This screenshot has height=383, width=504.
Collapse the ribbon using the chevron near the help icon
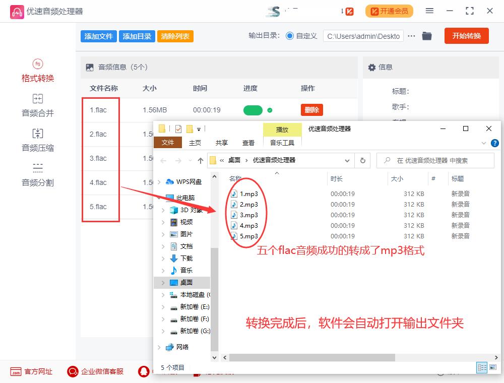(x=483, y=143)
